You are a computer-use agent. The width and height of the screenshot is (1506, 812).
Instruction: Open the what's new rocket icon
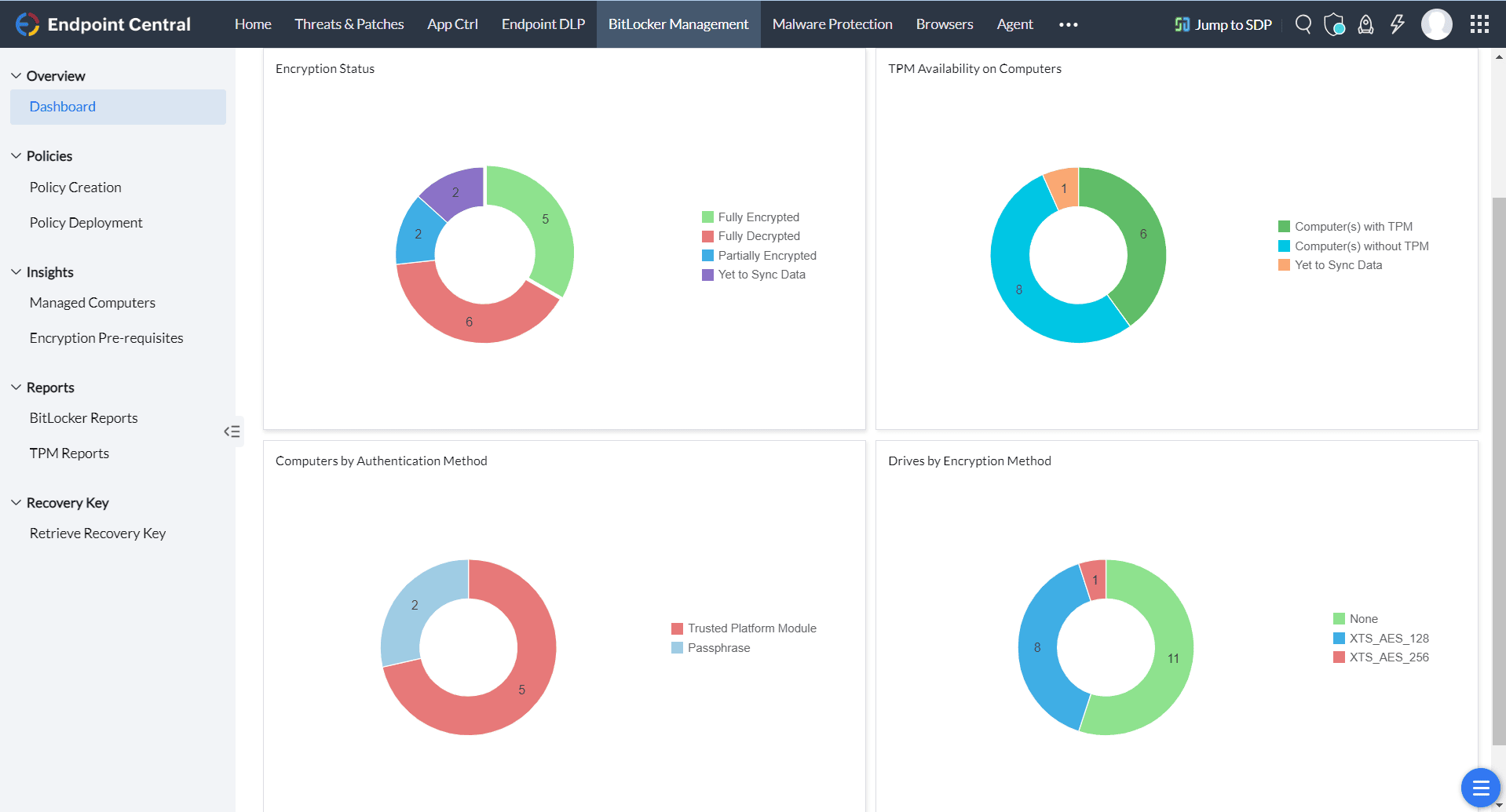pyautogui.click(x=1365, y=24)
